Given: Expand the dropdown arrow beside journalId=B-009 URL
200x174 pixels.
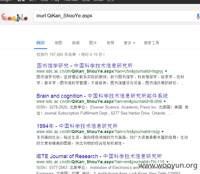Looking at the screenshot, I should coord(165,101).
